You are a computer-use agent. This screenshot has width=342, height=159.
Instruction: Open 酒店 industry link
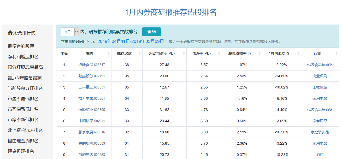tap(320, 155)
